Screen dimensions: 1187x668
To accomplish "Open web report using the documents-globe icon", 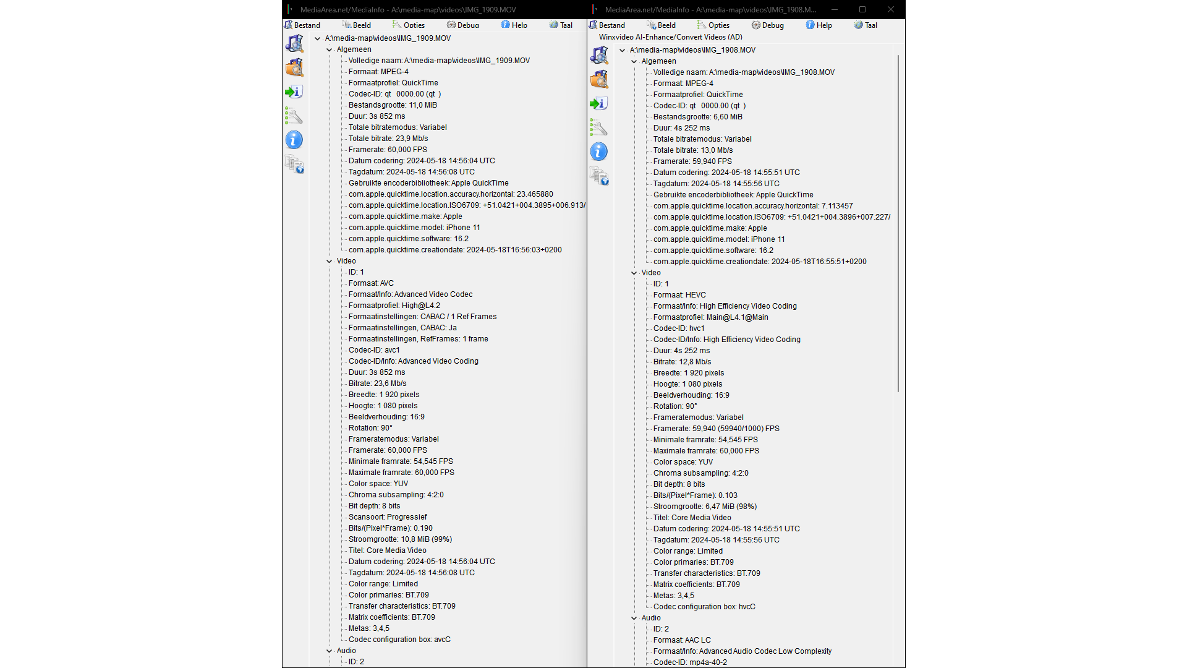I will pos(294,165).
